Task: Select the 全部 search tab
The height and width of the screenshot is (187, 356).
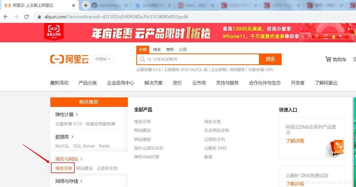Action: 143,49
